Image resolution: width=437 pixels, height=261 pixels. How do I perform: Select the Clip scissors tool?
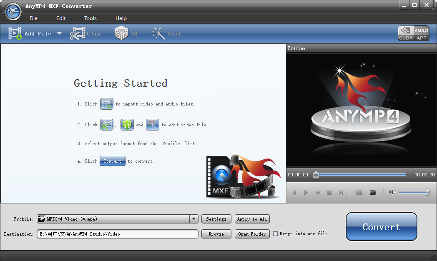point(85,33)
